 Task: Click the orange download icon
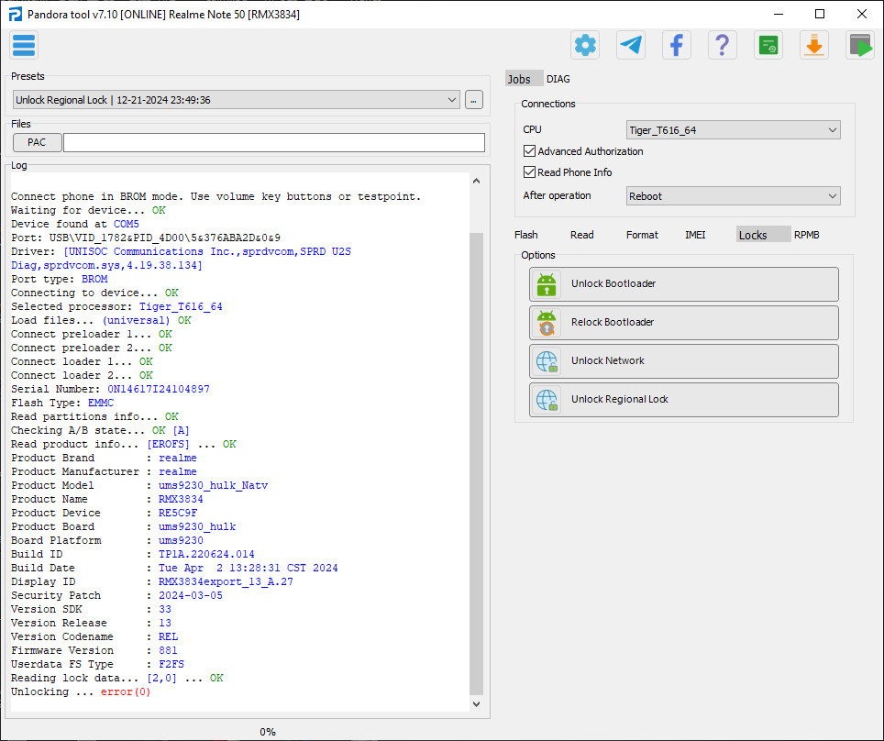point(814,45)
